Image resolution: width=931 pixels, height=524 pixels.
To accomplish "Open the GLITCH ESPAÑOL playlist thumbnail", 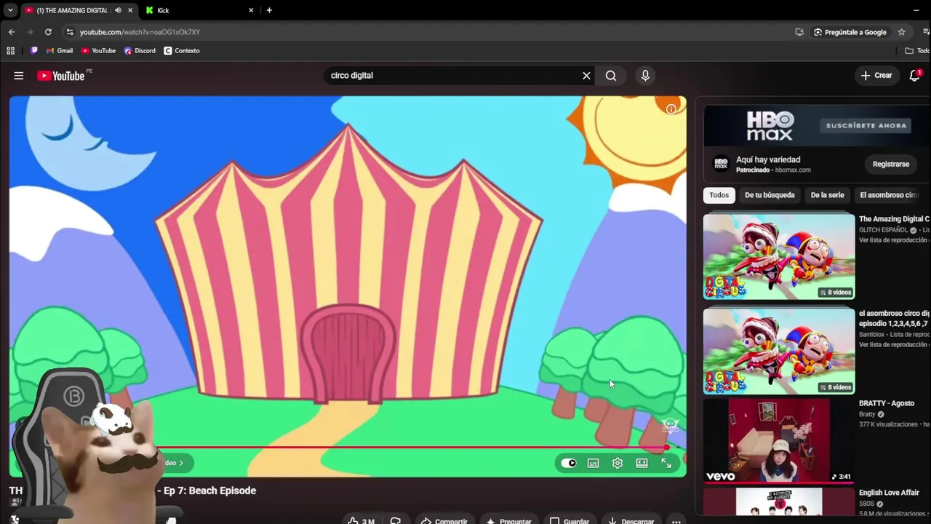I will pyautogui.click(x=779, y=255).
